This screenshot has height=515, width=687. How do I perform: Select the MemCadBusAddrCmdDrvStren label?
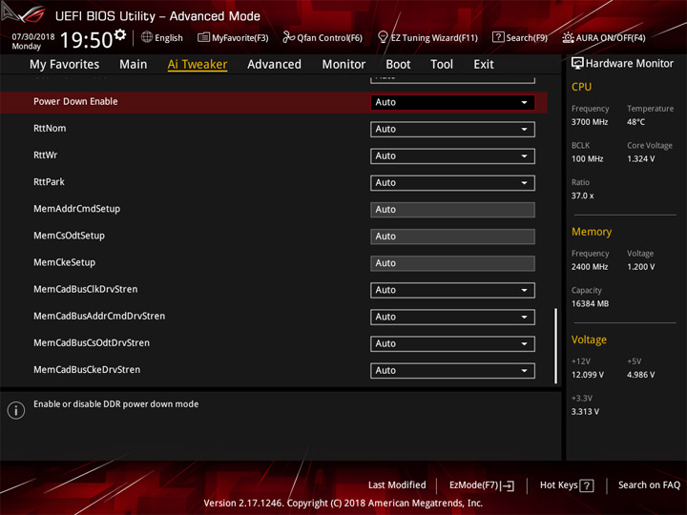coord(99,316)
